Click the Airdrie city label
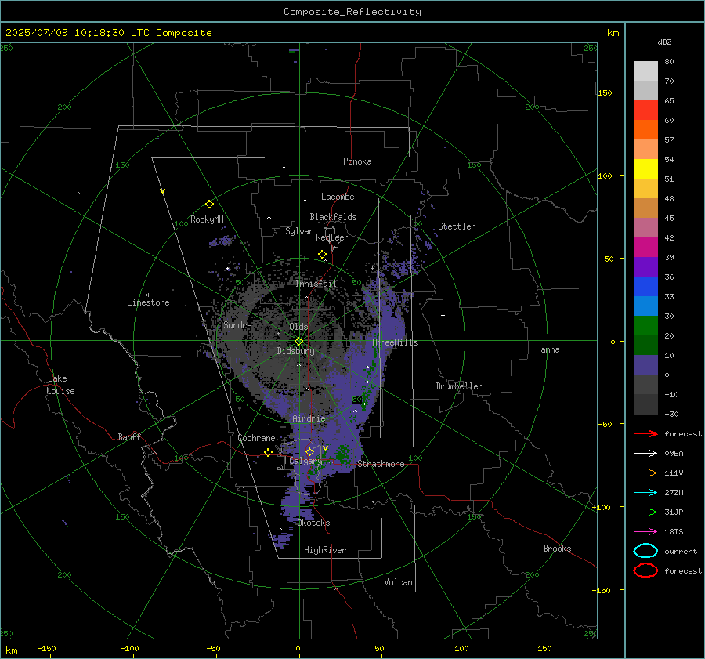This screenshot has width=705, height=659. (309, 418)
